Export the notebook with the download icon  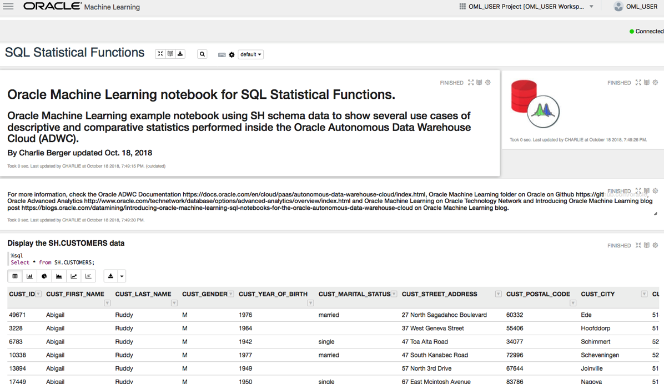click(180, 54)
